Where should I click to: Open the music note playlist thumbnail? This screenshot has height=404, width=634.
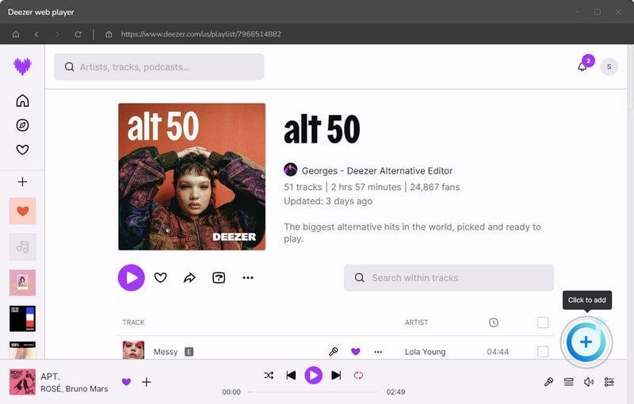pyautogui.click(x=23, y=247)
